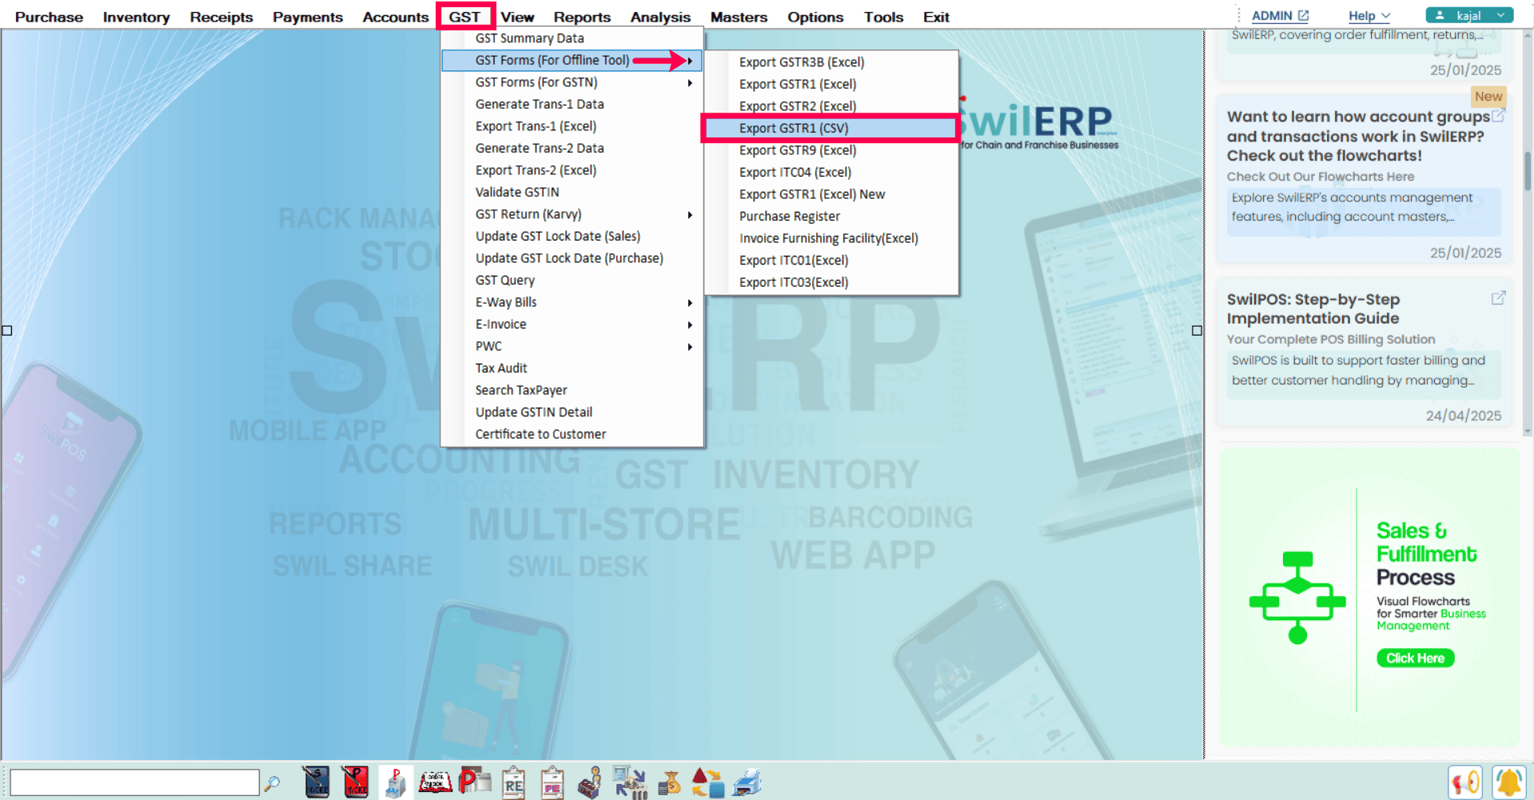
Task: Open the PE clipboard toolbar icon
Action: pos(552,782)
